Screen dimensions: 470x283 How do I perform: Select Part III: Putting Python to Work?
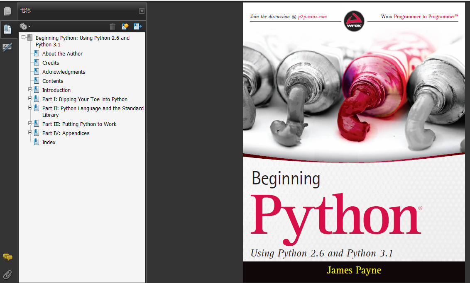79,124
